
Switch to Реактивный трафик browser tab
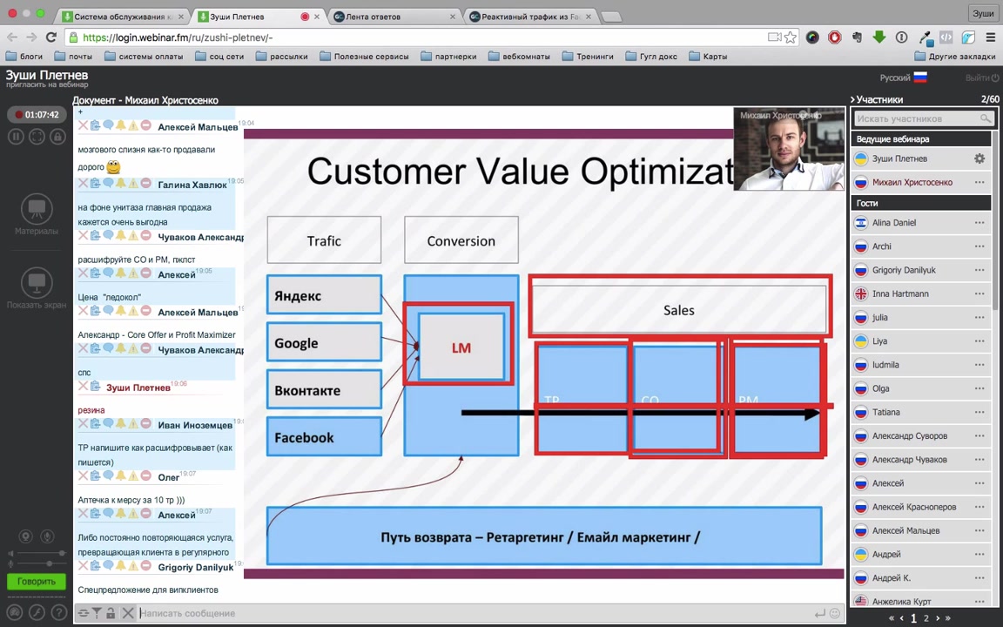point(531,17)
